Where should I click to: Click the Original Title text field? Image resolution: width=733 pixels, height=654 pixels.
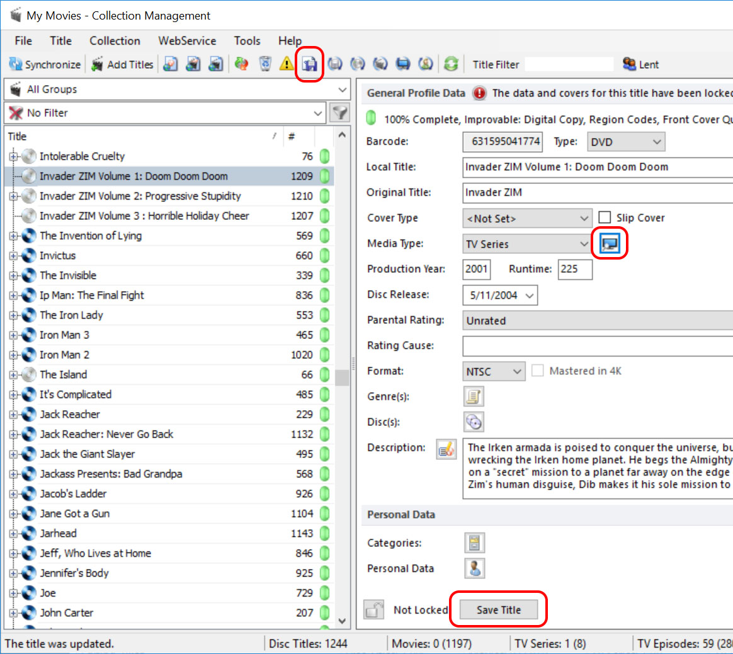[598, 193]
